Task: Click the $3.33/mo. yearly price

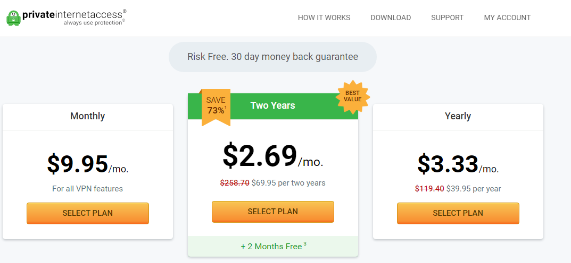Action: click(x=458, y=164)
